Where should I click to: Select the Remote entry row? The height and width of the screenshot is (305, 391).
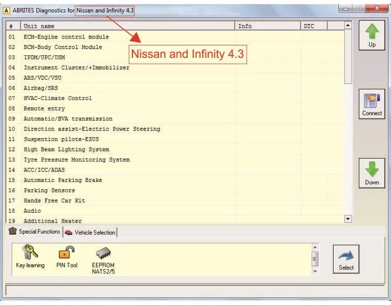pyautogui.click(x=175, y=108)
